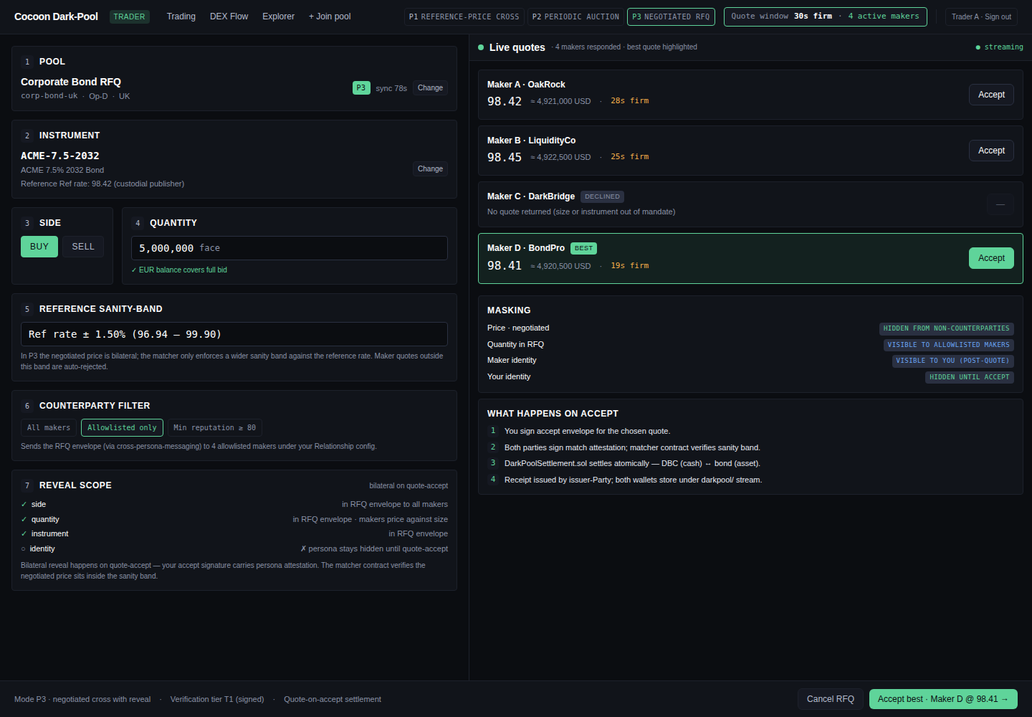This screenshot has height=717, width=1032.
Task: Change the Corporate Bond RFQ pool
Action: 430,87
